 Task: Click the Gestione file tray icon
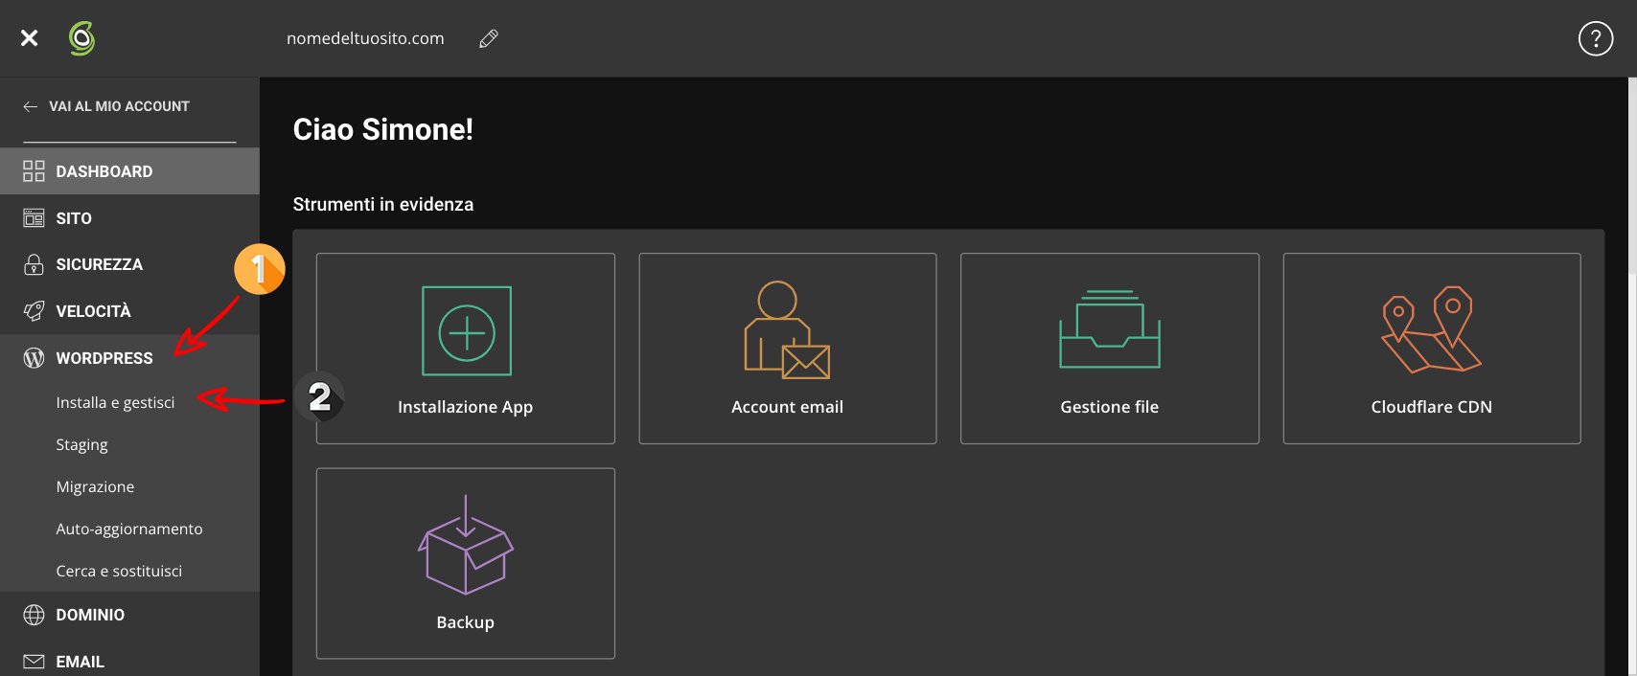click(1110, 329)
